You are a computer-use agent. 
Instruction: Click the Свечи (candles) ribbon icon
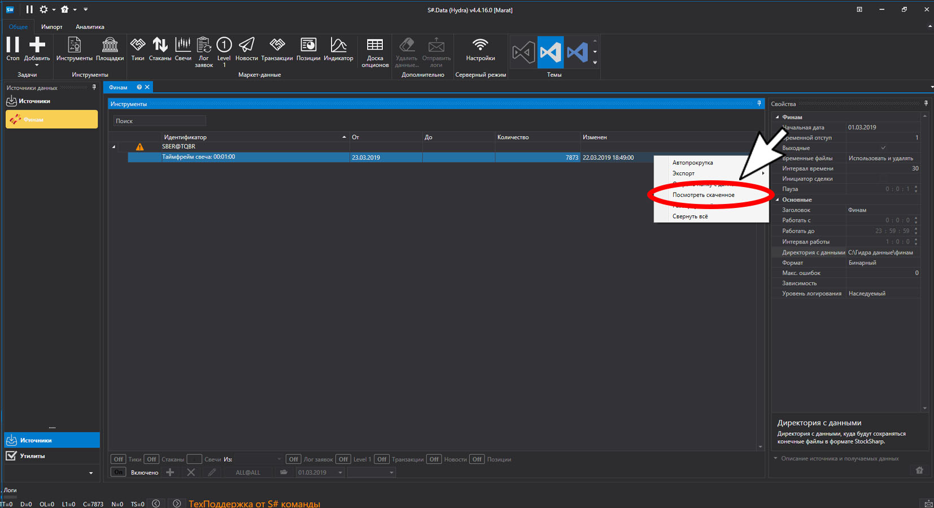tap(182, 50)
